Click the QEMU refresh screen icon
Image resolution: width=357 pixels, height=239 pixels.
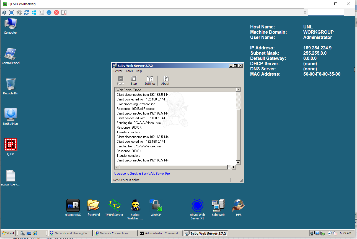(27, 12)
